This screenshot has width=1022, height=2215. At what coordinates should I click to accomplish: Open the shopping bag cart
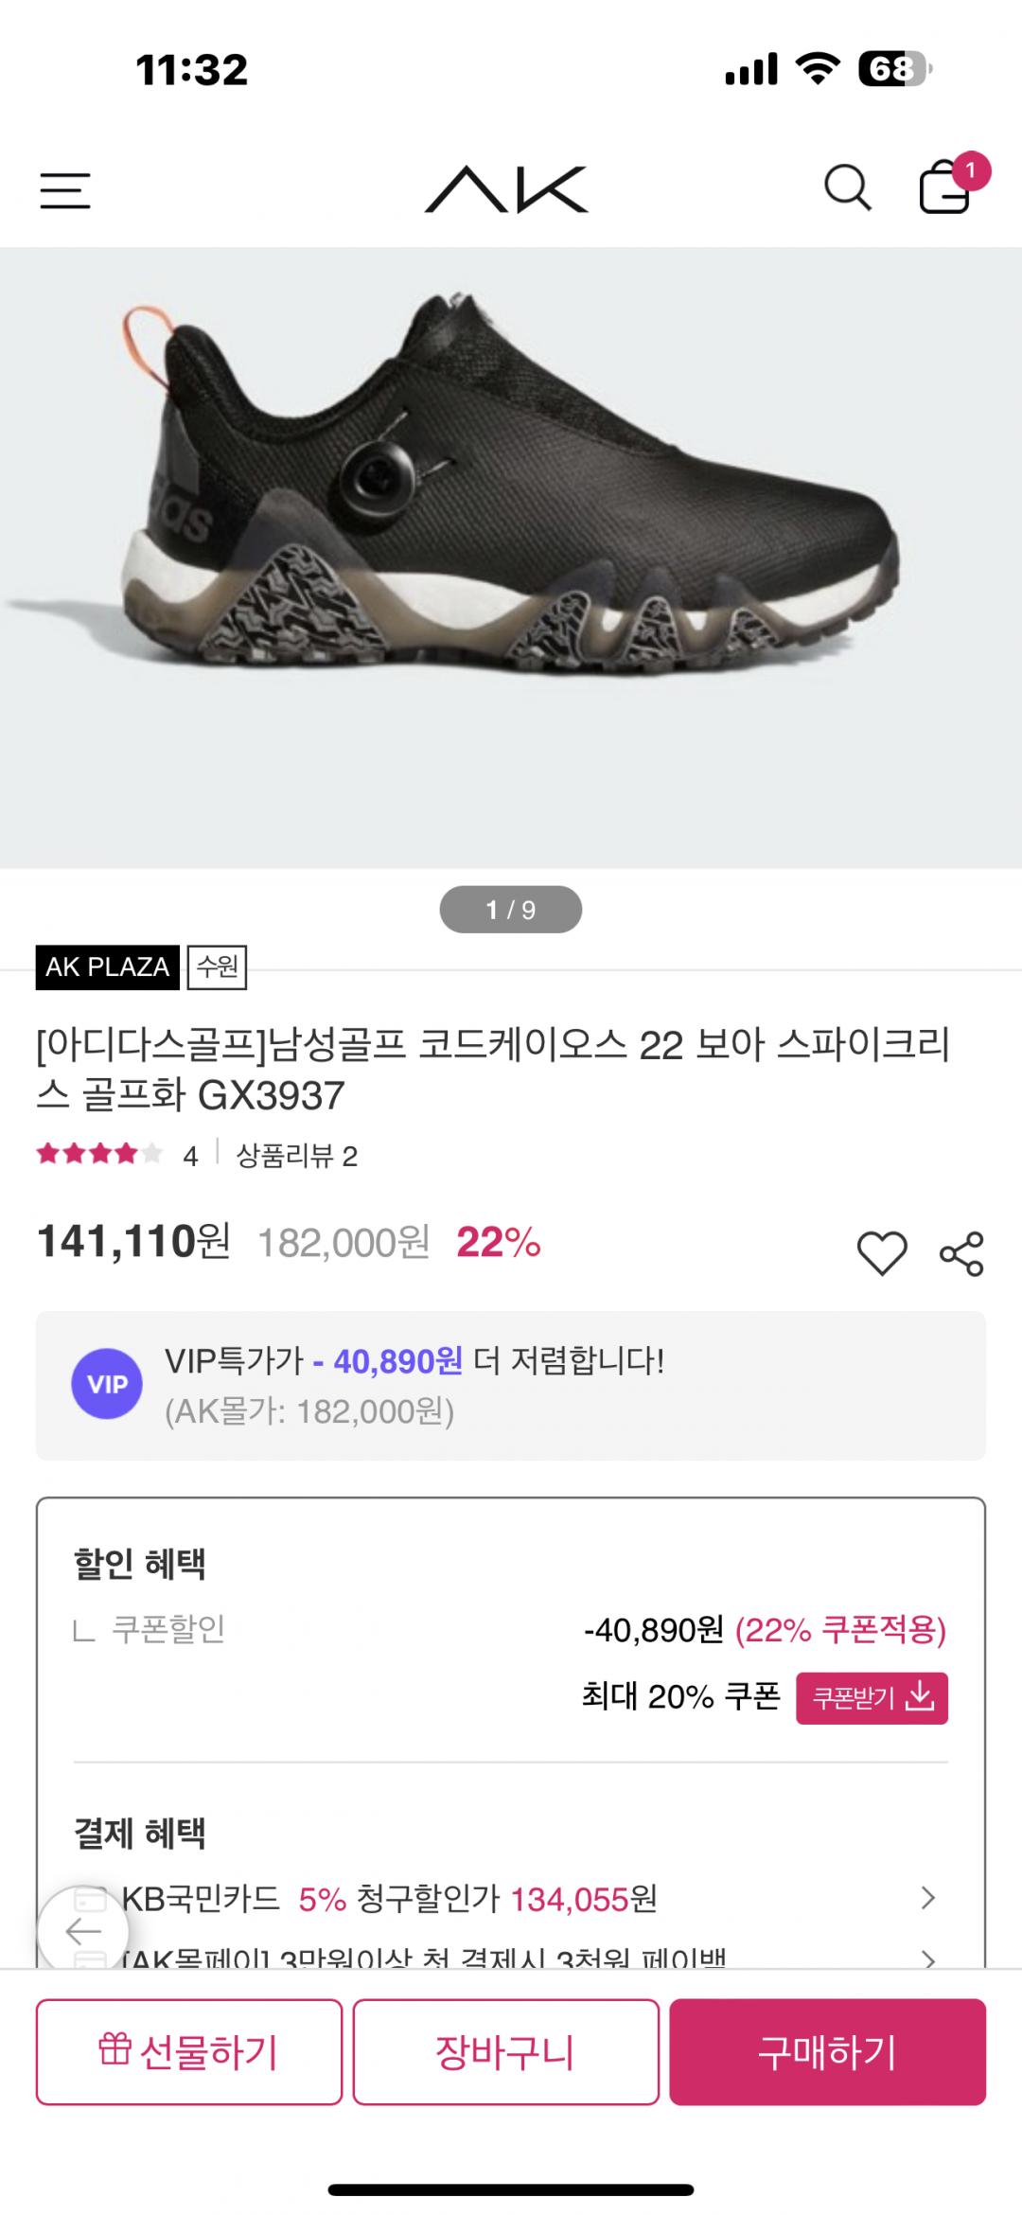pos(946,186)
